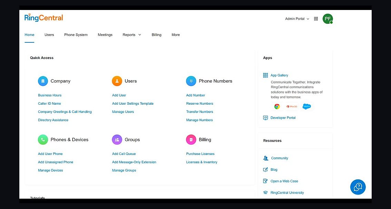
Task: Open the Caller ID Name link
Action: [49, 103]
